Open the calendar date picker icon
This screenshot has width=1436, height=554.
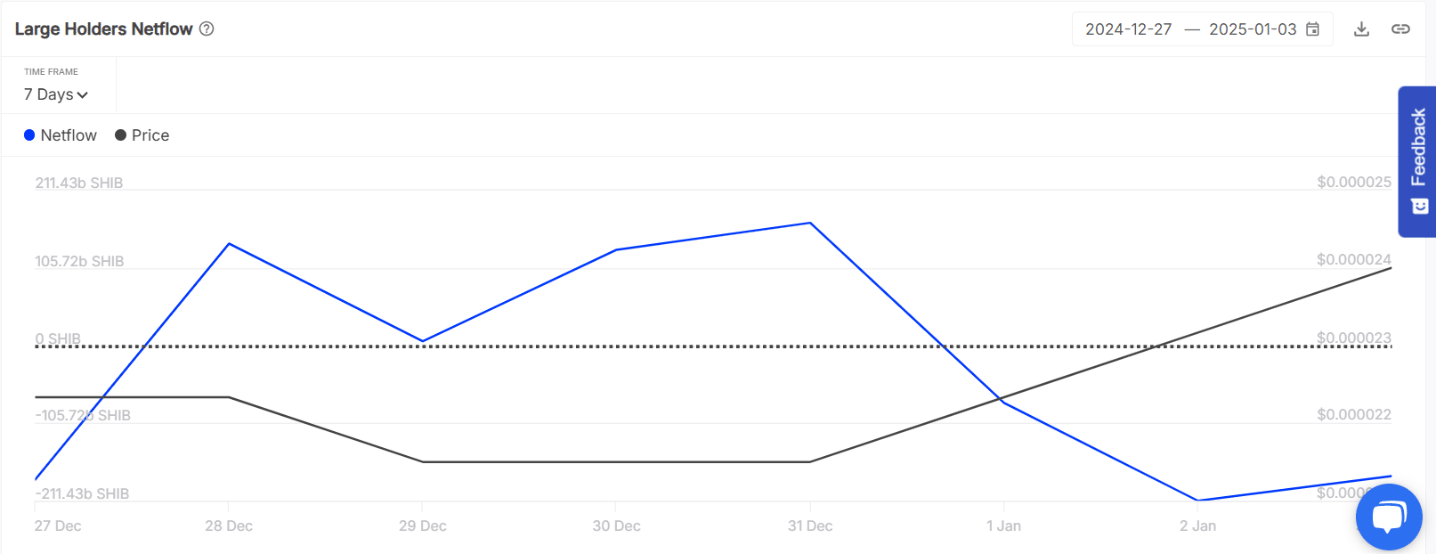point(1312,29)
